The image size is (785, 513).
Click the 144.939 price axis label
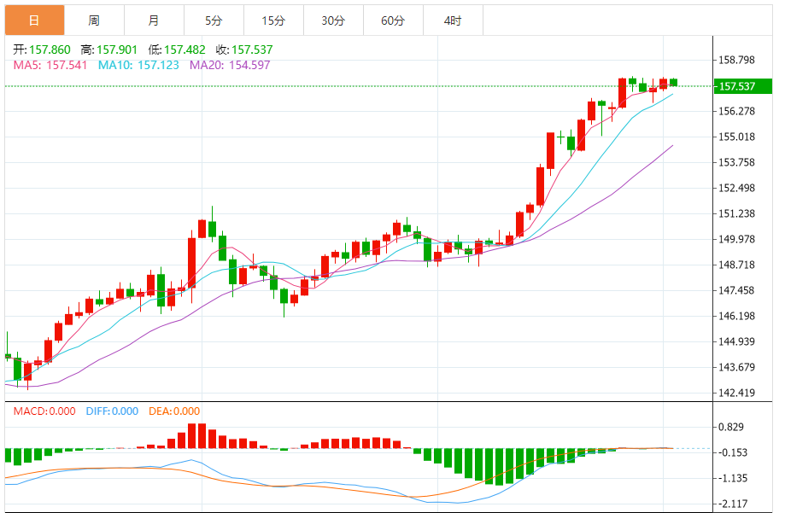pyautogui.click(x=736, y=341)
